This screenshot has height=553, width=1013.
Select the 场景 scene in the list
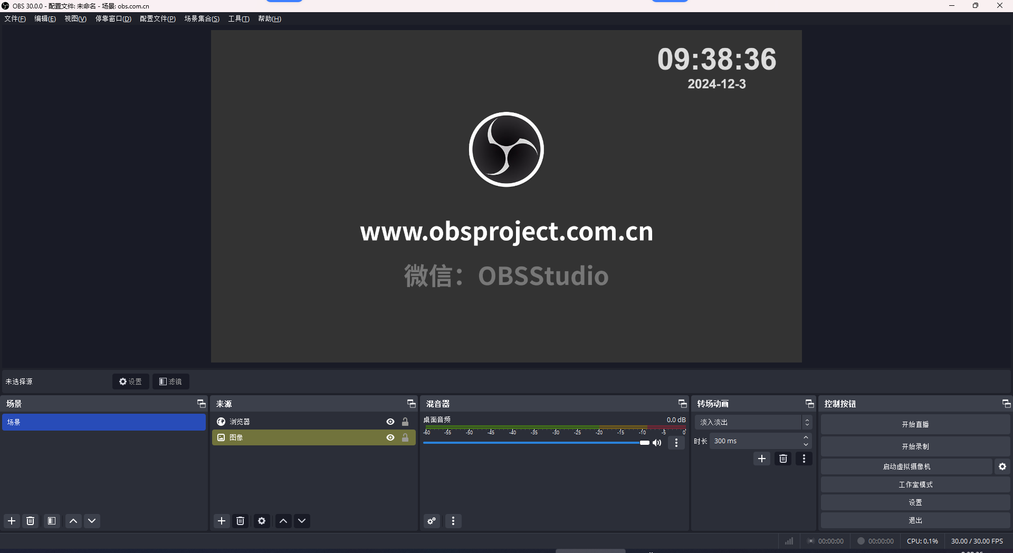pyautogui.click(x=104, y=422)
